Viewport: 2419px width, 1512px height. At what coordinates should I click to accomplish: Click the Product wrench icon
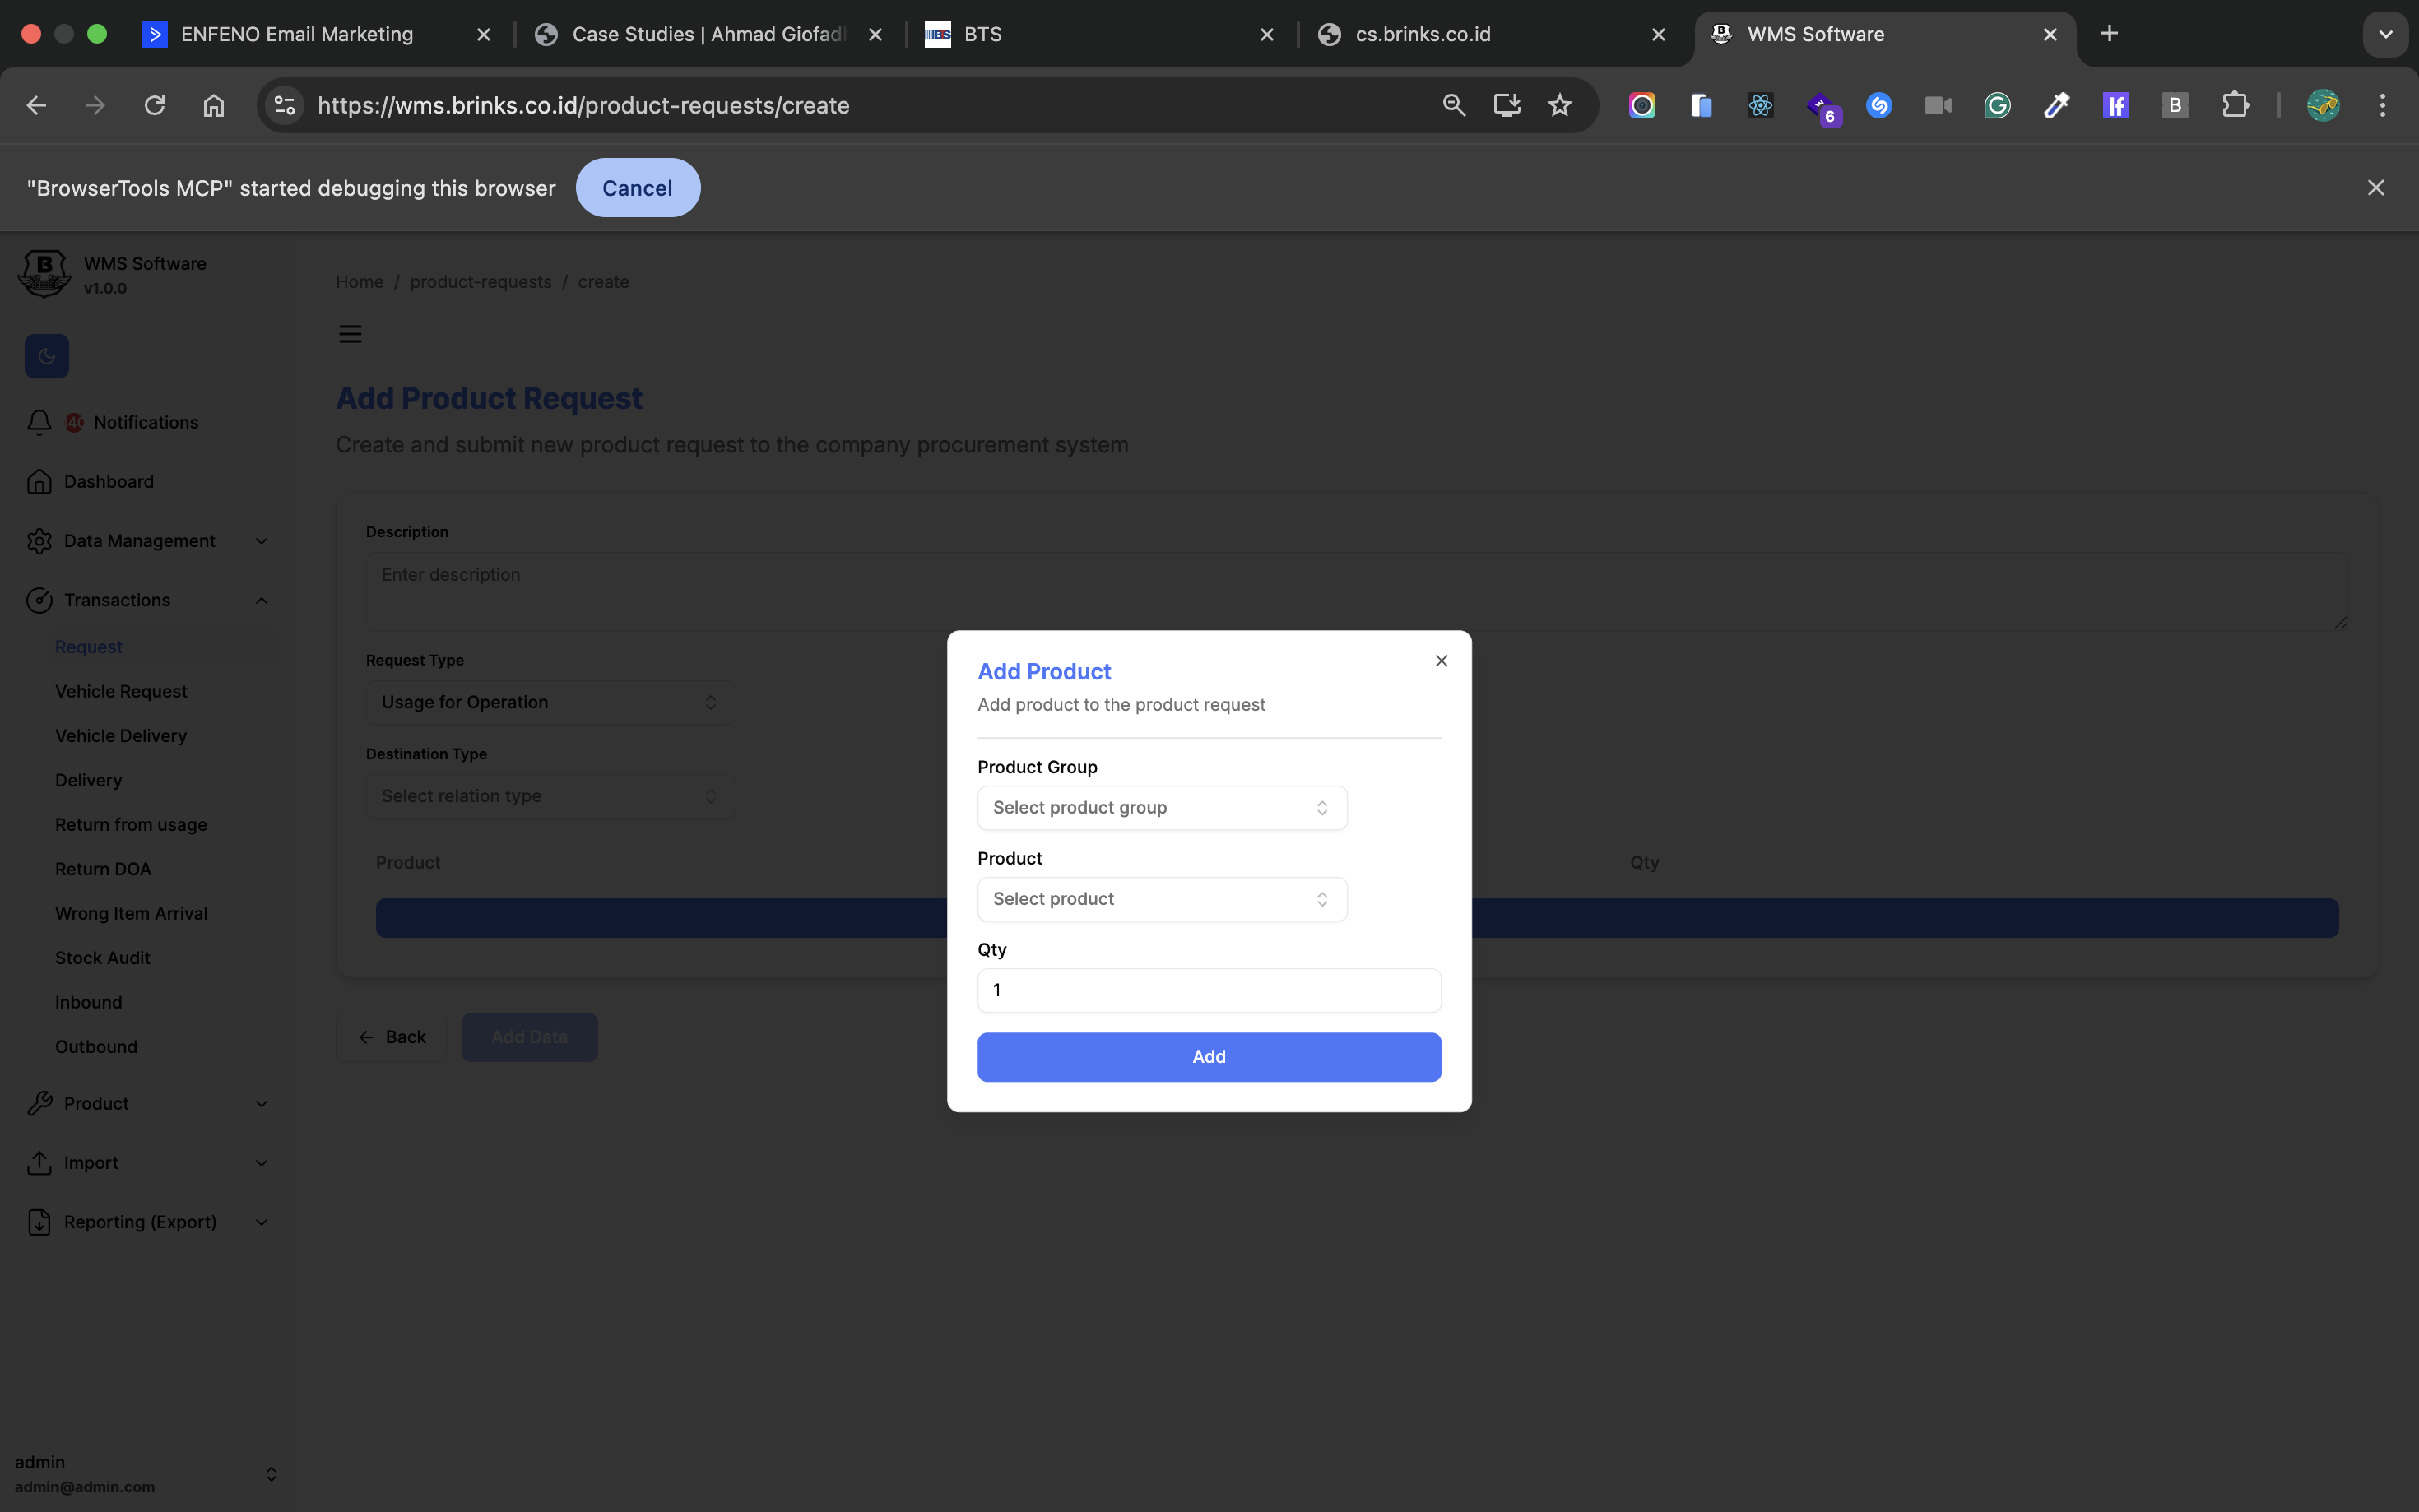point(39,1103)
